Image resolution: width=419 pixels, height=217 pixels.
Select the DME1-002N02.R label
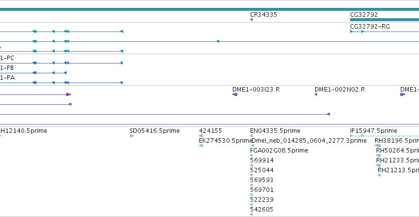pos(340,90)
